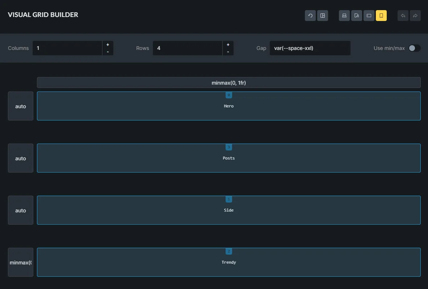Switch to tablet portrait breakpoint view
The width and height of the screenshot is (428, 289).
(356, 16)
